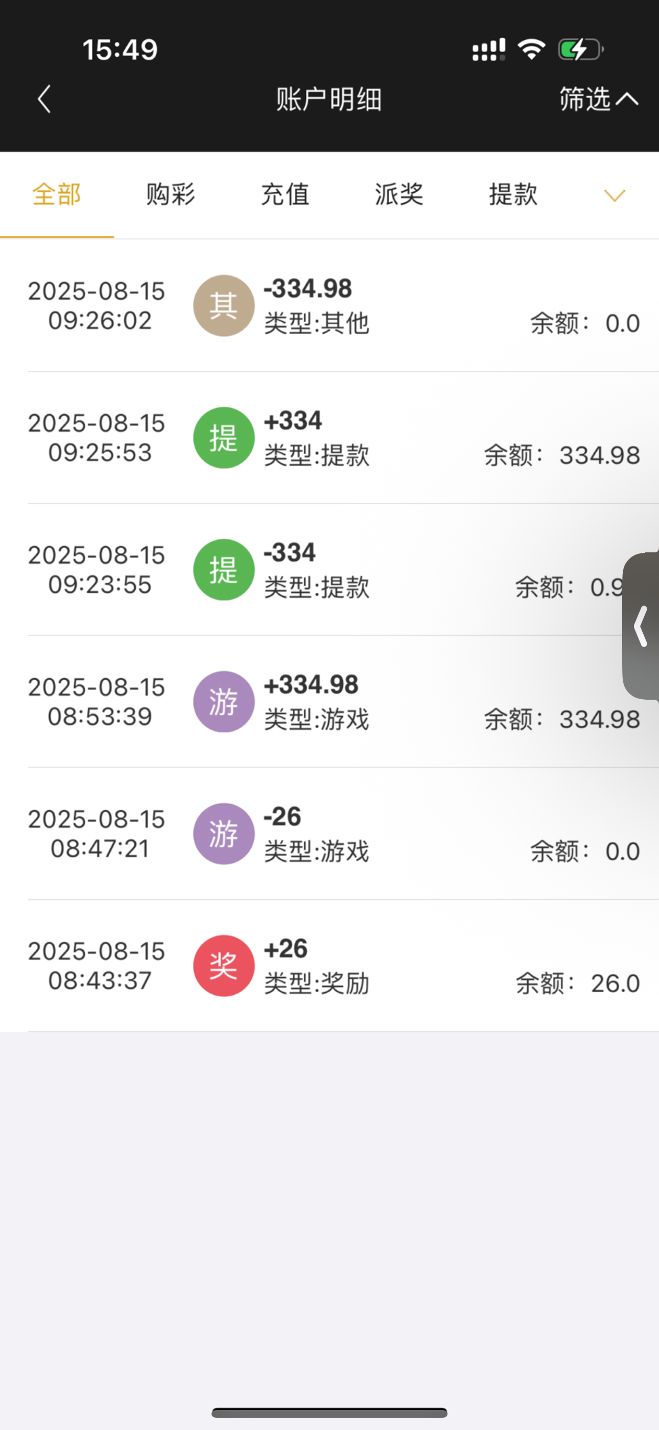The width and height of the screenshot is (659, 1430).
Task: Tap green 提 icon of +334 withdrawal
Action: [224, 438]
